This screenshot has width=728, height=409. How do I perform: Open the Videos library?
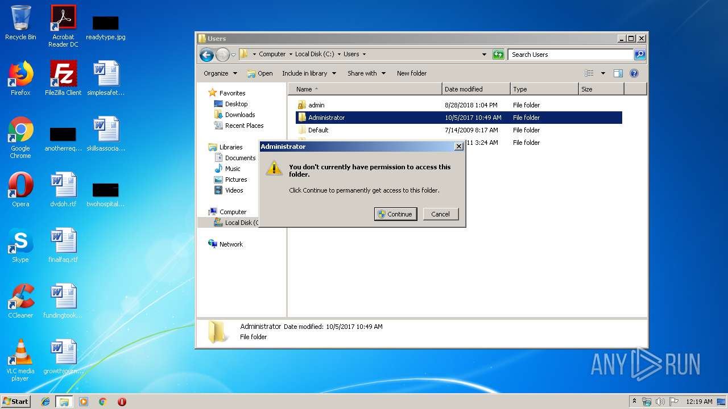pos(234,190)
